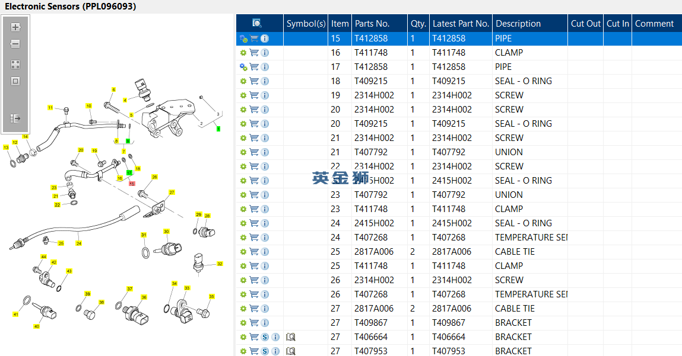Click cart icon for item 20 T409215
682x356 pixels.
255,124
